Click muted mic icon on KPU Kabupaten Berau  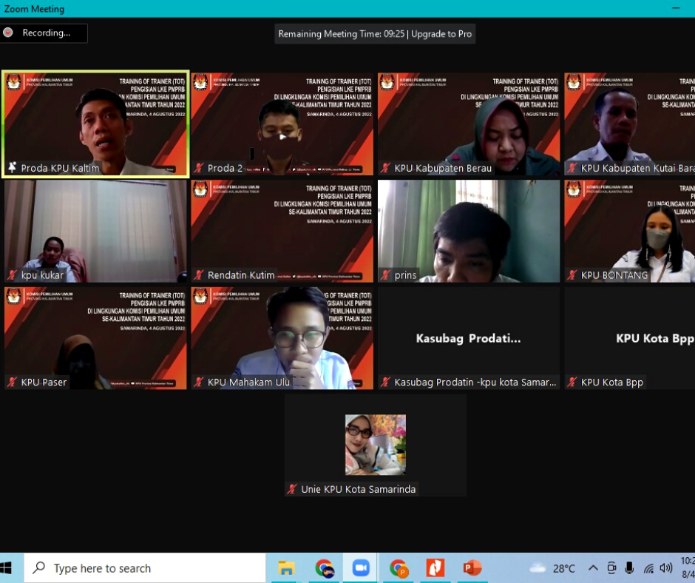click(x=385, y=168)
